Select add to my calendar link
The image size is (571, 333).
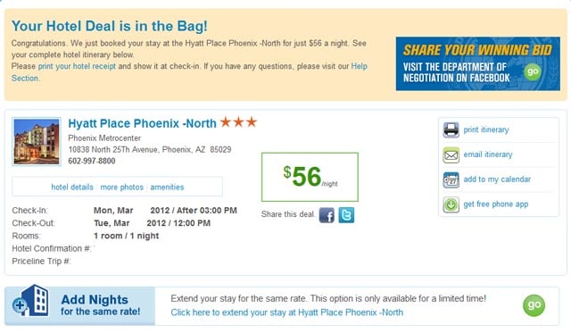[x=497, y=179]
